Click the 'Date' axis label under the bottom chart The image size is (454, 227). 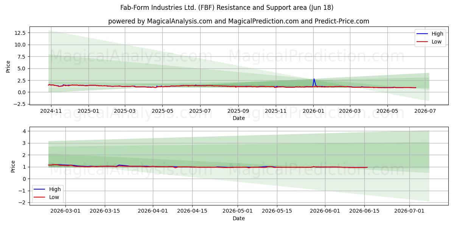coord(239,218)
